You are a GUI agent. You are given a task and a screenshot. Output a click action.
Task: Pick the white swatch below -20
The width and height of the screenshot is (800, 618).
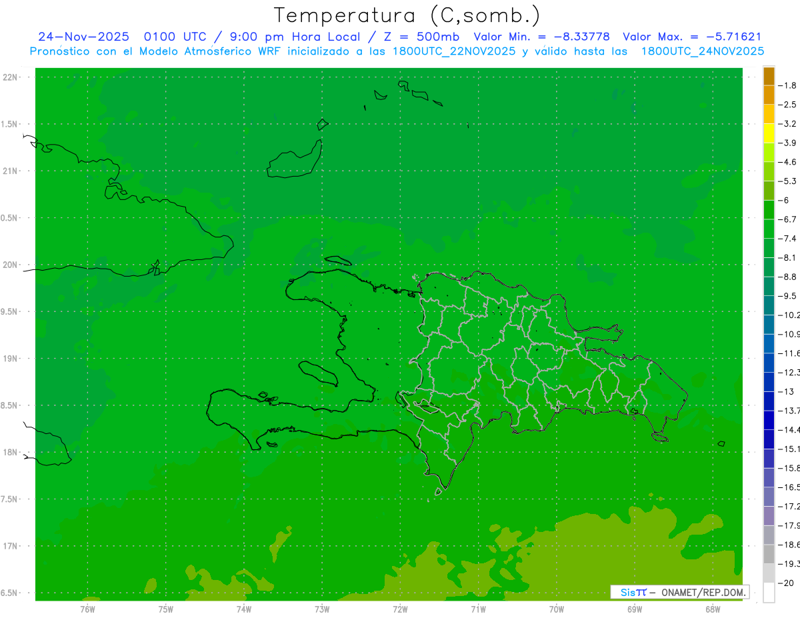tap(769, 593)
